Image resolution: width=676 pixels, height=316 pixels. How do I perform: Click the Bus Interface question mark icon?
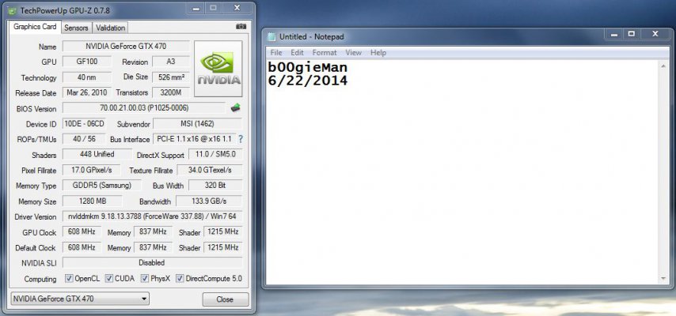(x=241, y=139)
